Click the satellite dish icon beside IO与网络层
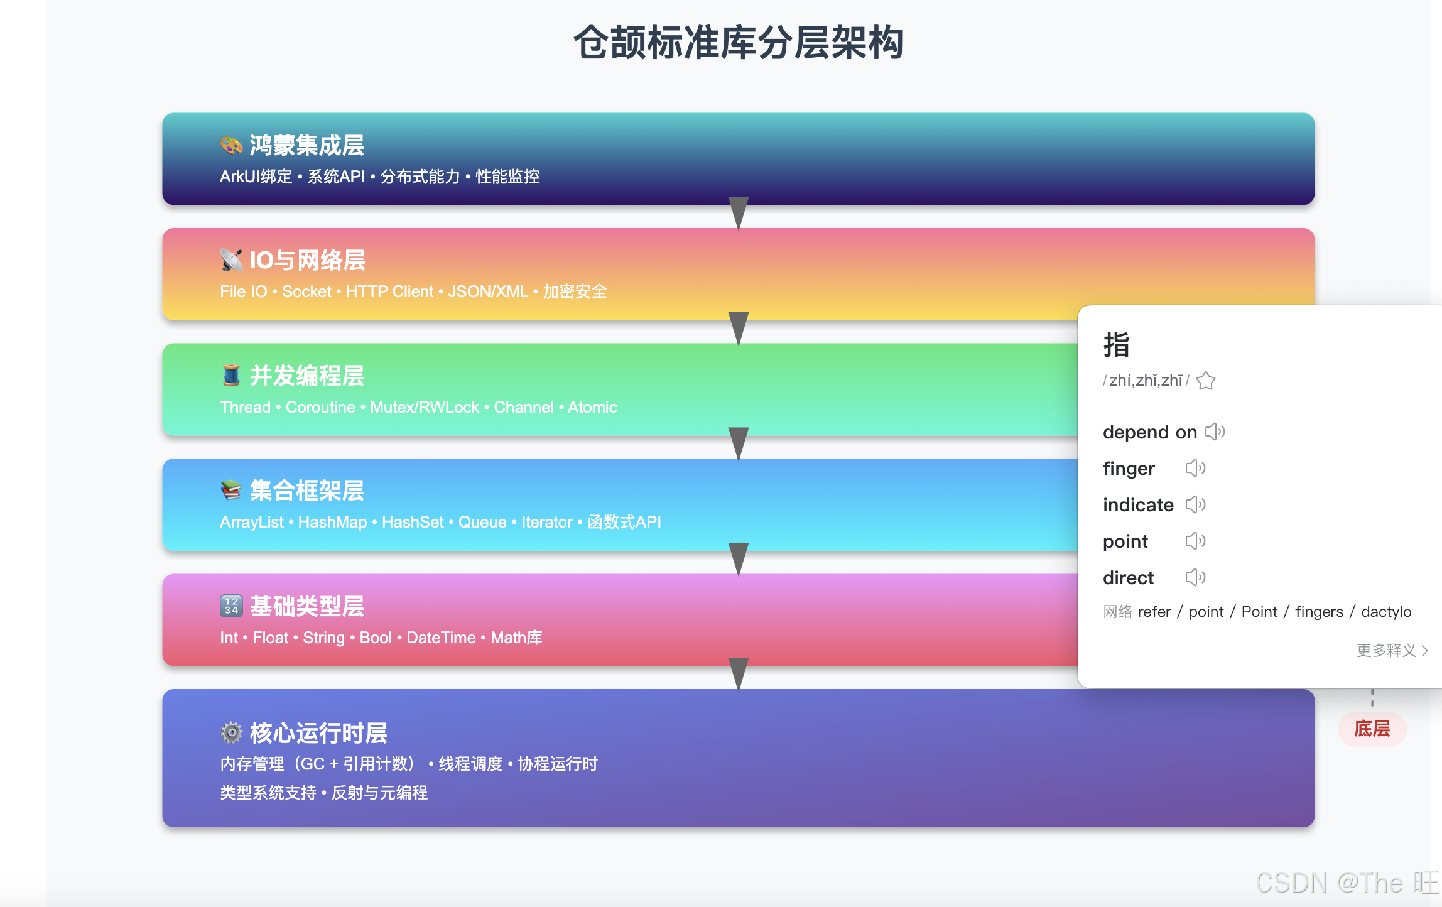1442x907 pixels. pyautogui.click(x=231, y=260)
